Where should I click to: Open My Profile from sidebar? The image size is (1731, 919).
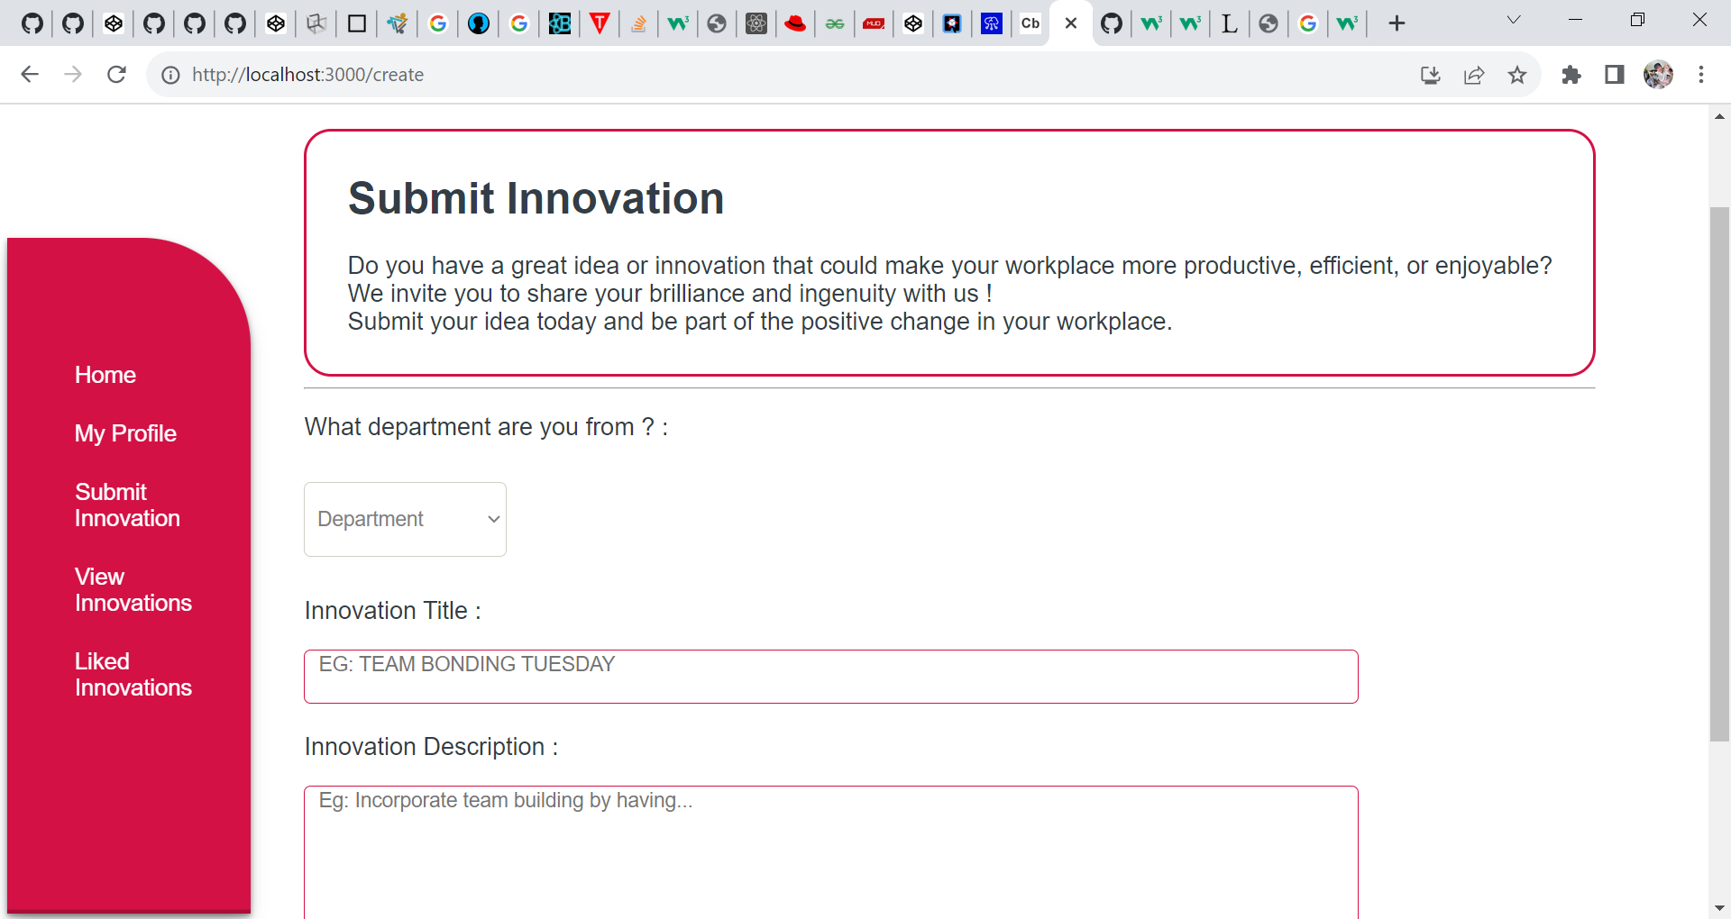(125, 433)
